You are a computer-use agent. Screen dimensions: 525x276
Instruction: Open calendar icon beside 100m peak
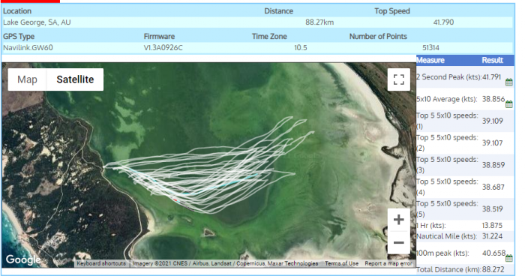(509, 258)
